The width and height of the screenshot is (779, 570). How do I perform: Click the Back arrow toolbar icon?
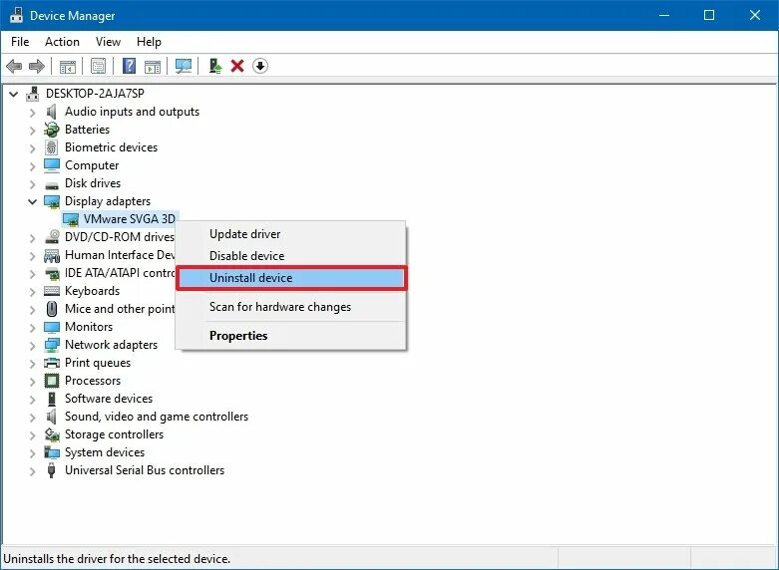coord(14,66)
